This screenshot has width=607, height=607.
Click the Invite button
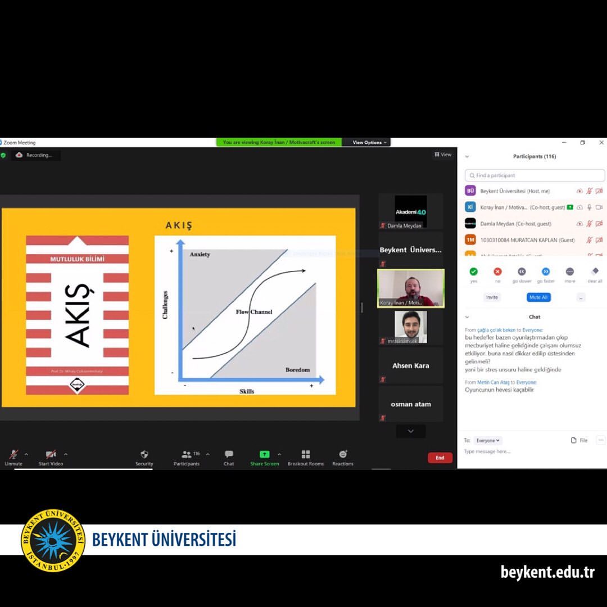492,297
